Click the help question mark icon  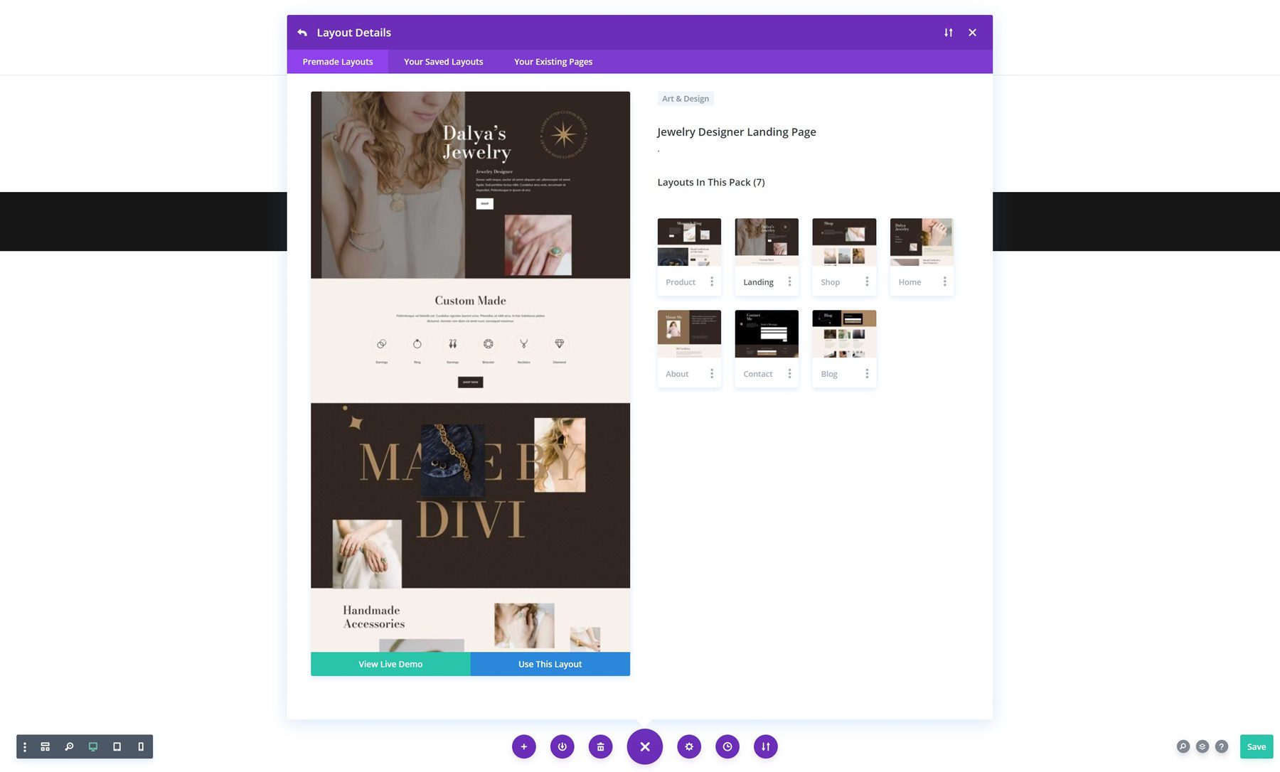tap(1222, 746)
